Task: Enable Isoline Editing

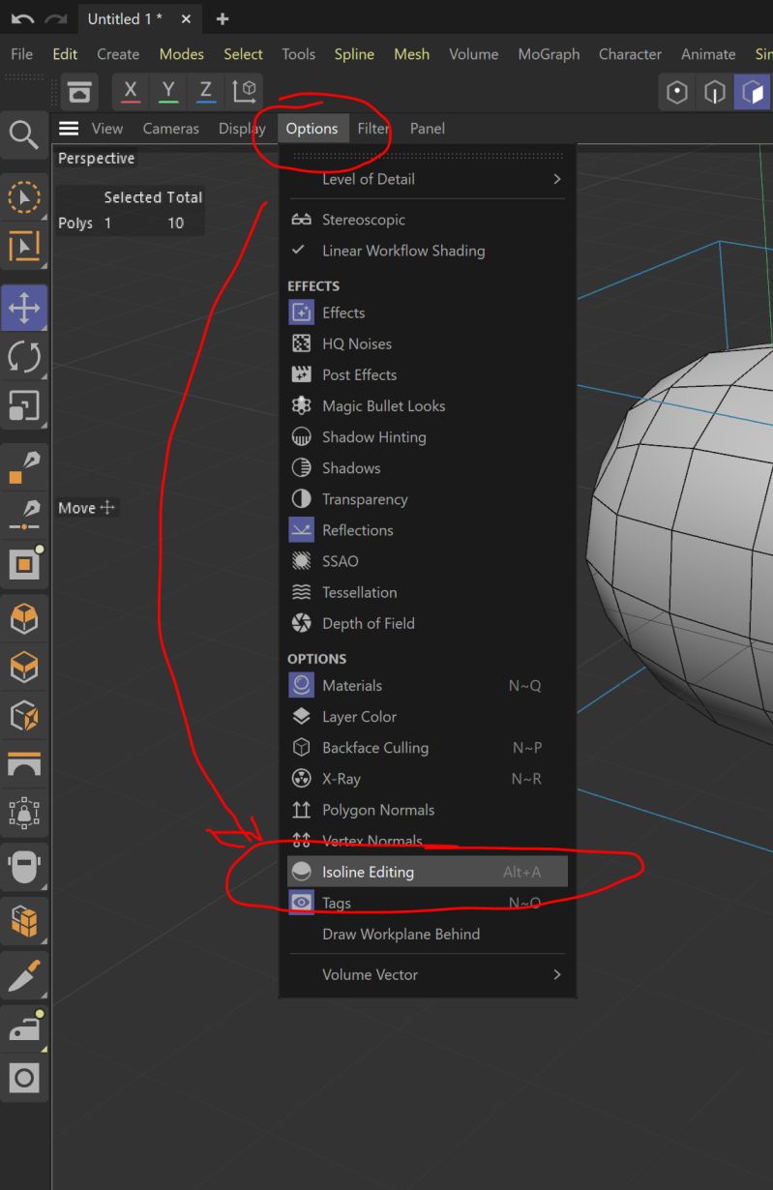Action: [427, 872]
